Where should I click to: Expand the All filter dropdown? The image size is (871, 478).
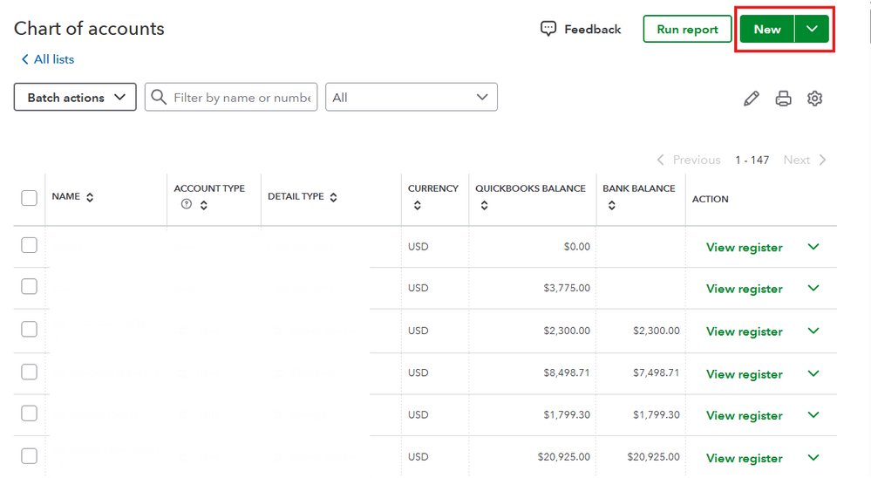(x=411, y=98)
